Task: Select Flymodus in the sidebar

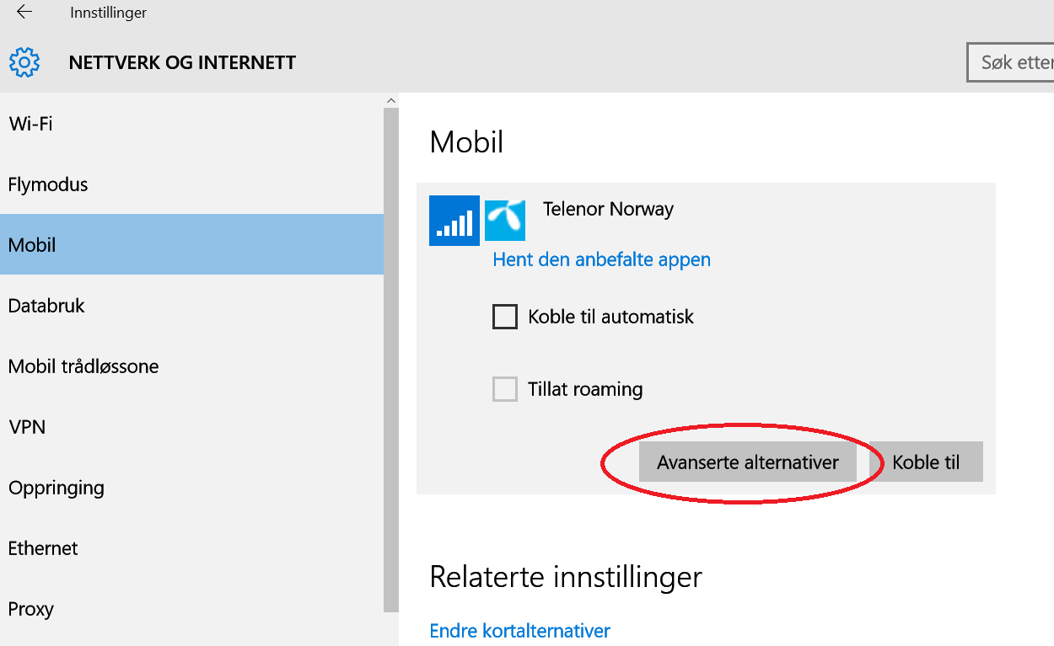Action: click(x=191, y=184)
